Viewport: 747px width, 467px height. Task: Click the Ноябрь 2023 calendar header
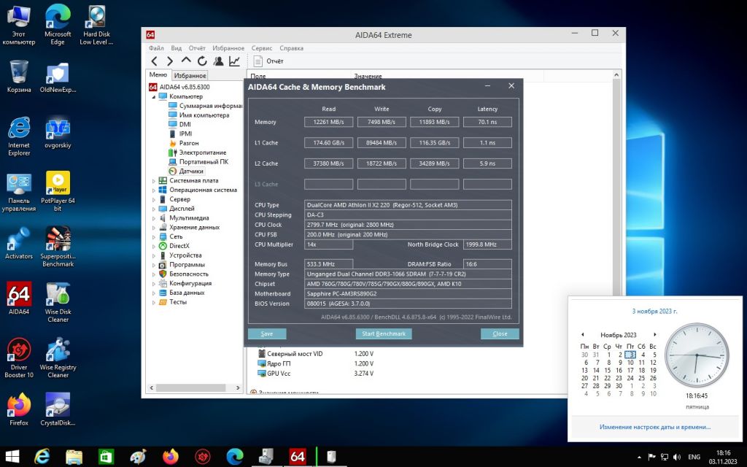pyautogui.click(x=619, y=335)
